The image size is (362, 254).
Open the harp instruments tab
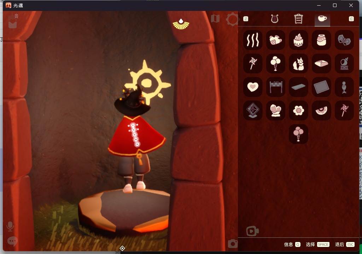[274, 19]
